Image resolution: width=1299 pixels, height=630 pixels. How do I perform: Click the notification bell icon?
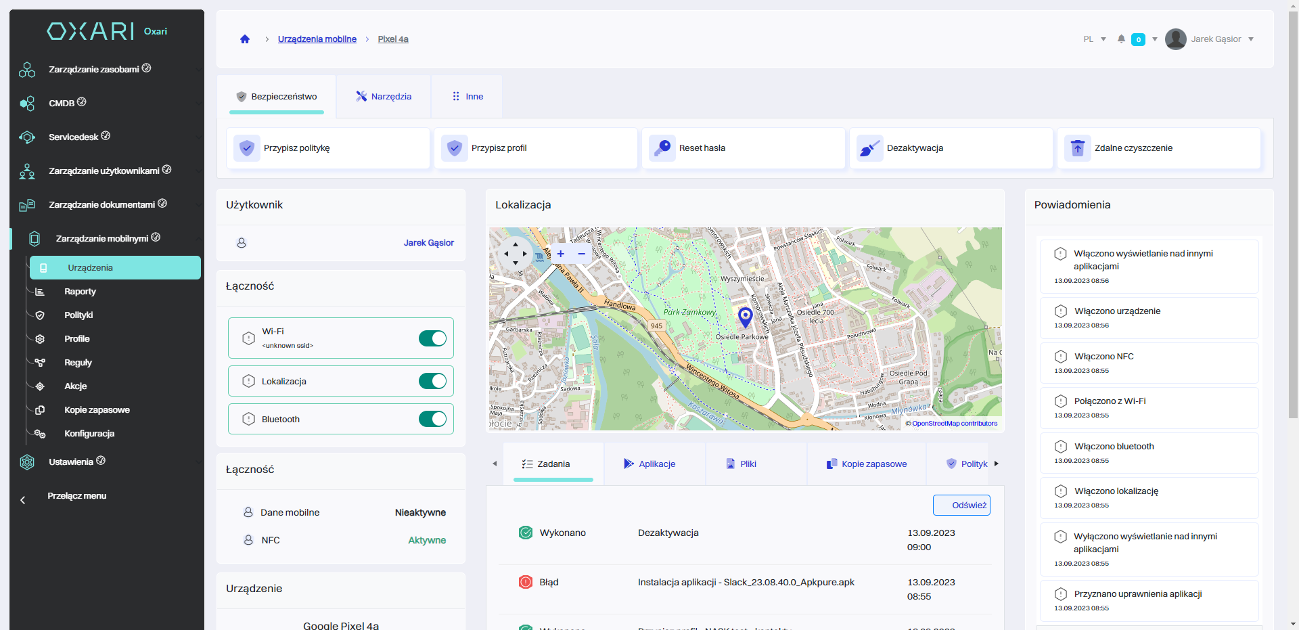point(1121,39)
